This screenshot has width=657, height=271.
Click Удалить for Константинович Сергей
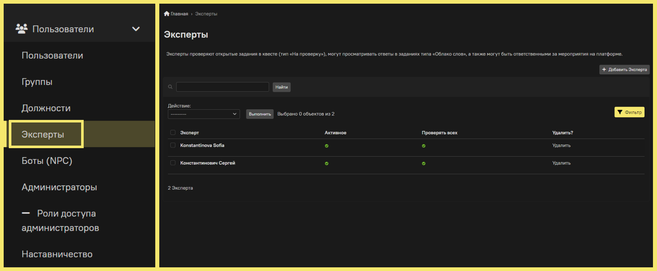[562, 163]
